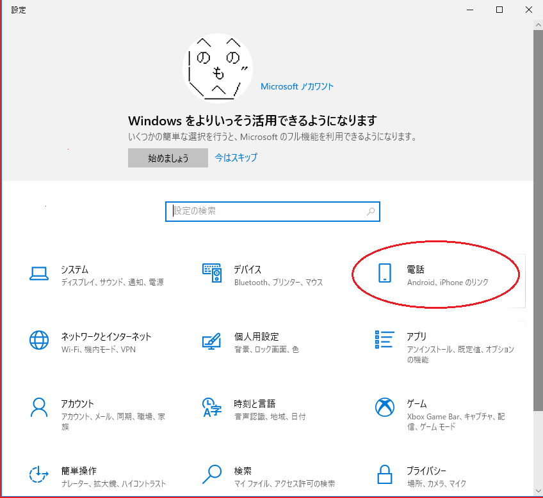The image size is (543, 498).
Task: Click the アカウント category title
Action: 77,403
